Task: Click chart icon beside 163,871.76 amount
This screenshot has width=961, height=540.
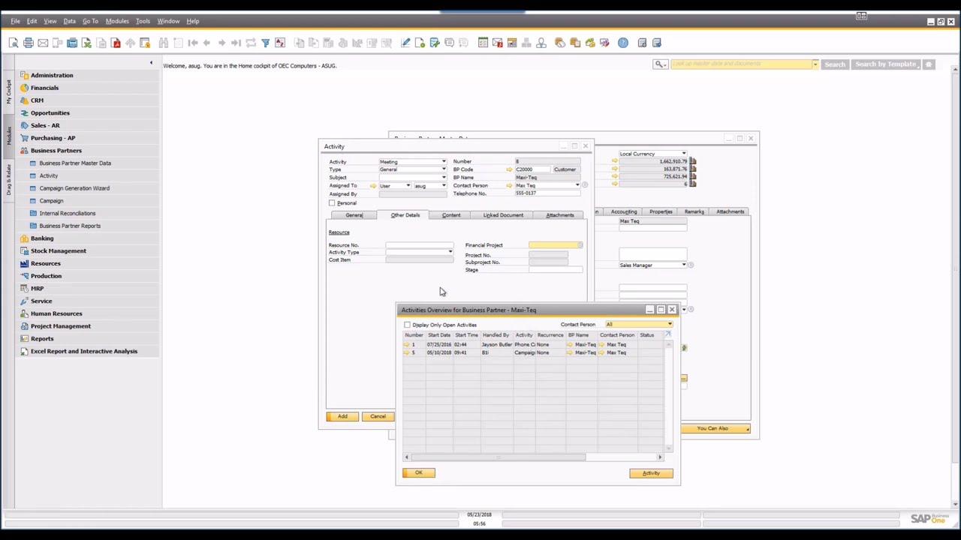Action: click(x=692, y=169)
